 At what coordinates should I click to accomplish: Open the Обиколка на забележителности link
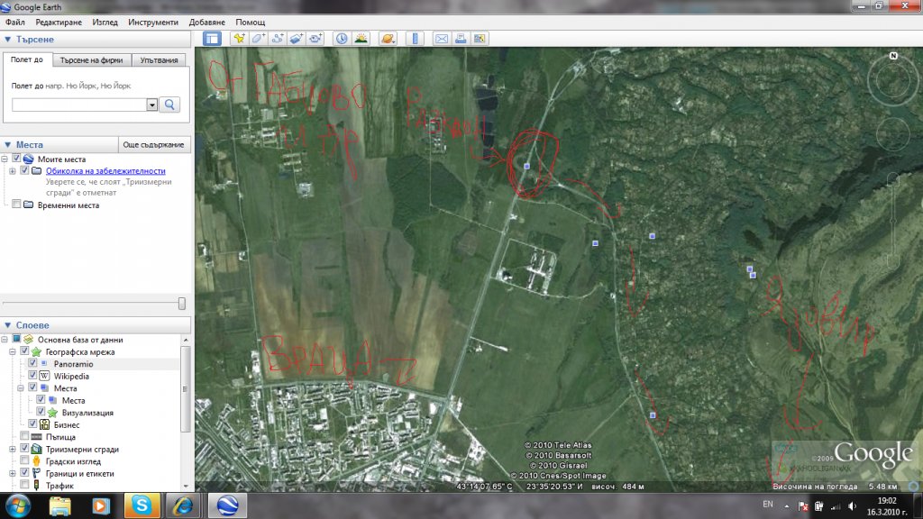pyautogui.click(x=105, y=171)
